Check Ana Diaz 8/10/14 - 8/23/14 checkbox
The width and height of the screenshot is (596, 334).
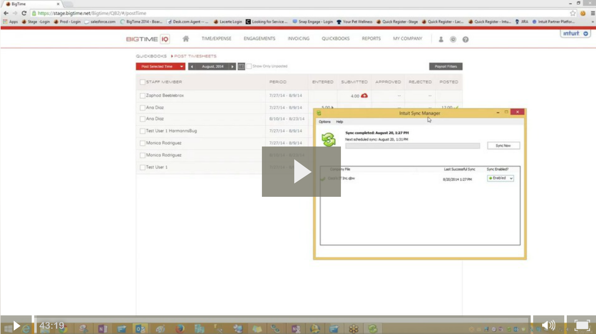click(142, 119)
